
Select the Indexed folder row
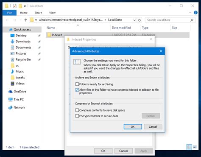(117, 35)
